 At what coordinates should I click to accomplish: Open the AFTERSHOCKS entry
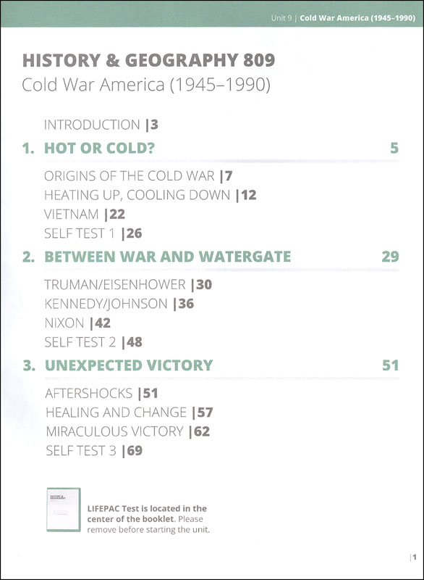[x=101, y=393]
